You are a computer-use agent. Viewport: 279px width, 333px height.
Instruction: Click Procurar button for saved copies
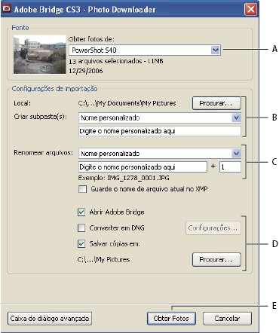(x=216, y=259)
